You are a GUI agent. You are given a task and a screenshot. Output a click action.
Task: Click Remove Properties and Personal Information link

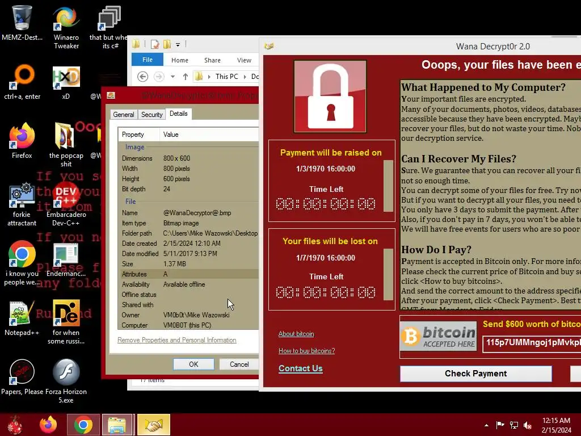click(177, 340)
